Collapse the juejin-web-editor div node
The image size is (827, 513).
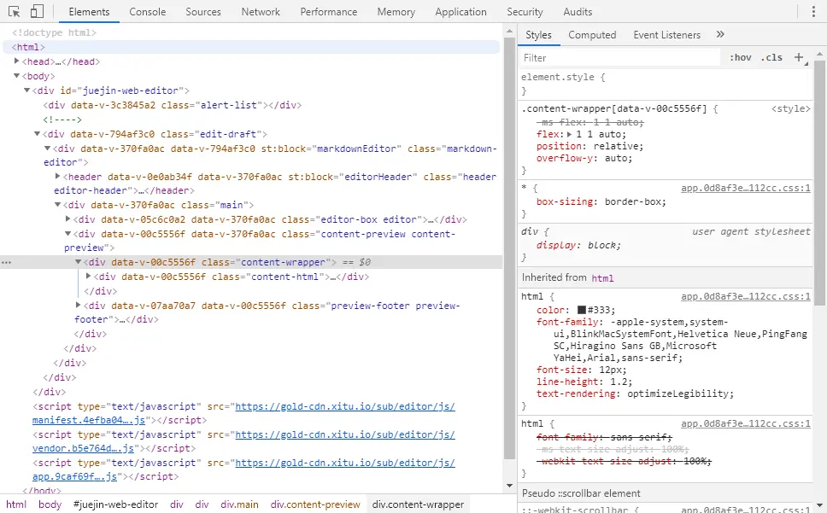click(x=26, y=90)
